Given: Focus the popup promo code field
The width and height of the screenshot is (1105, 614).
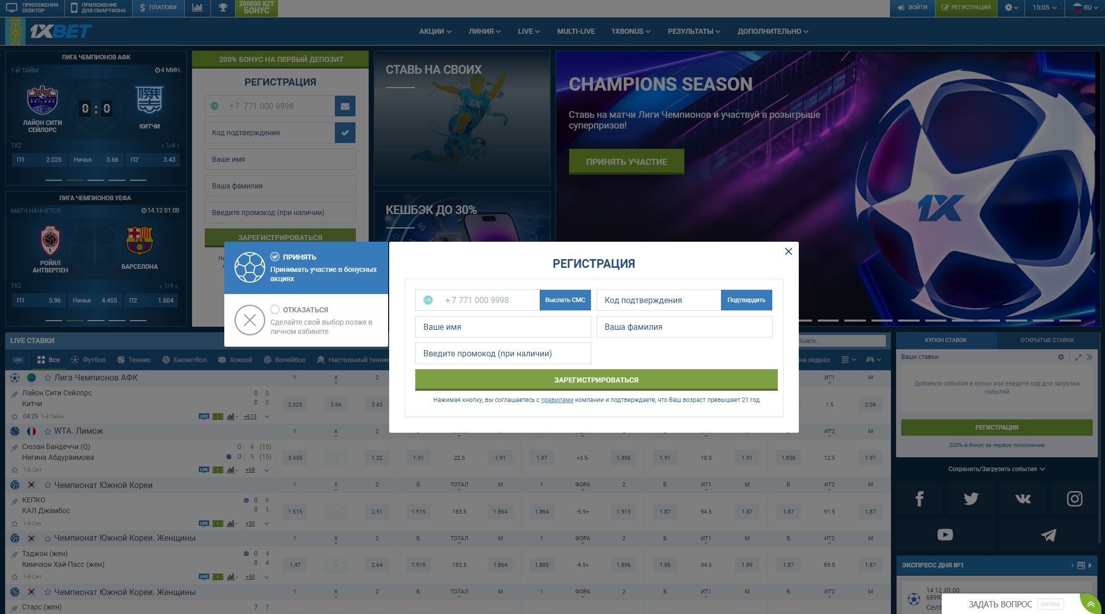Looking at the screenshot, I should tap(503, 353).
